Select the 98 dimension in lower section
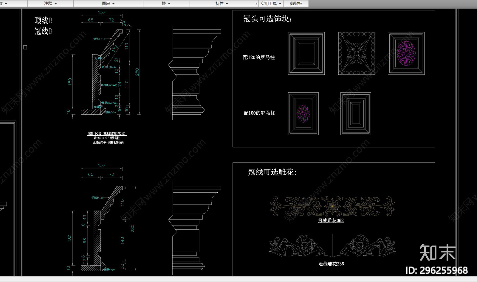 pyautogui.click(x=85, y=240)
